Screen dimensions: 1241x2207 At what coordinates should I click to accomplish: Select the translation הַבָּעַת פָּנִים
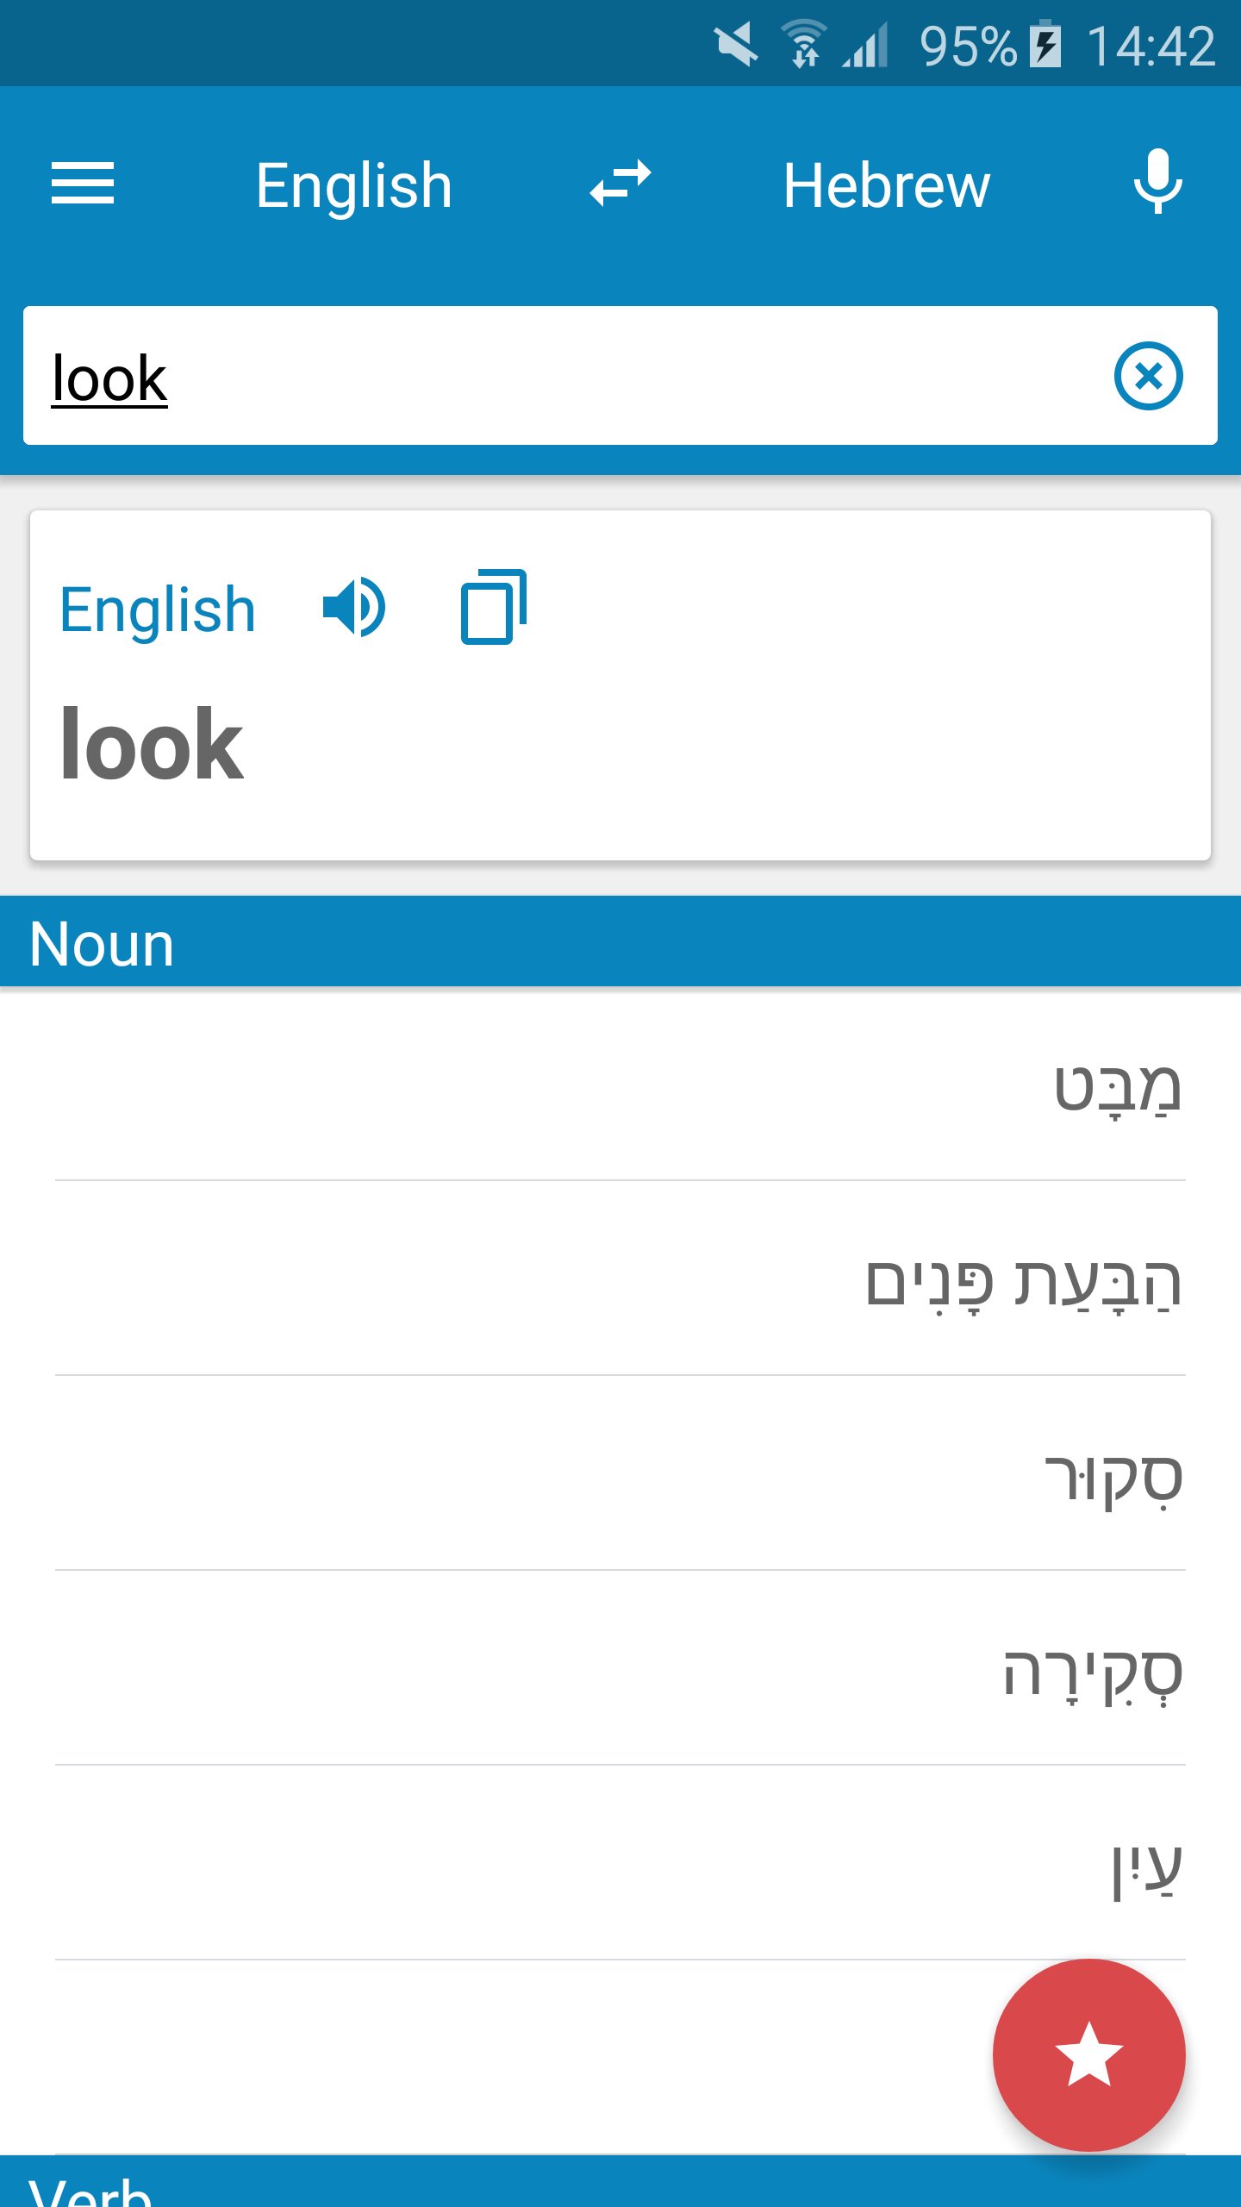click(1022, 1283)
